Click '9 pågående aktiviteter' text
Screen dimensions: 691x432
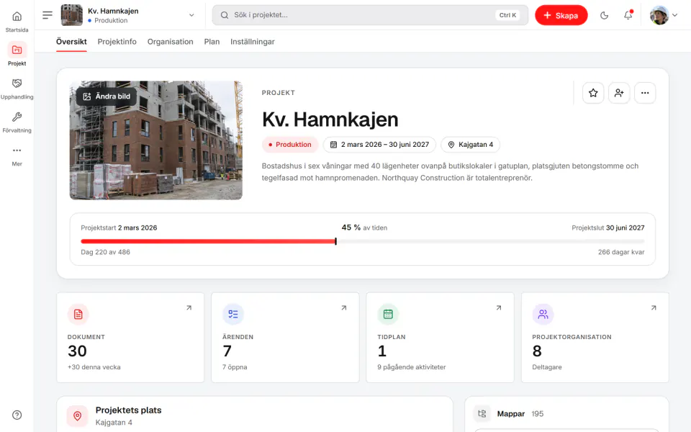[412, 366]
